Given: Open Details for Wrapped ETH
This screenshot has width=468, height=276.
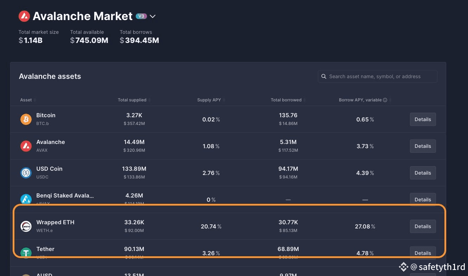Looking at the screenshot, I should 423,226.
